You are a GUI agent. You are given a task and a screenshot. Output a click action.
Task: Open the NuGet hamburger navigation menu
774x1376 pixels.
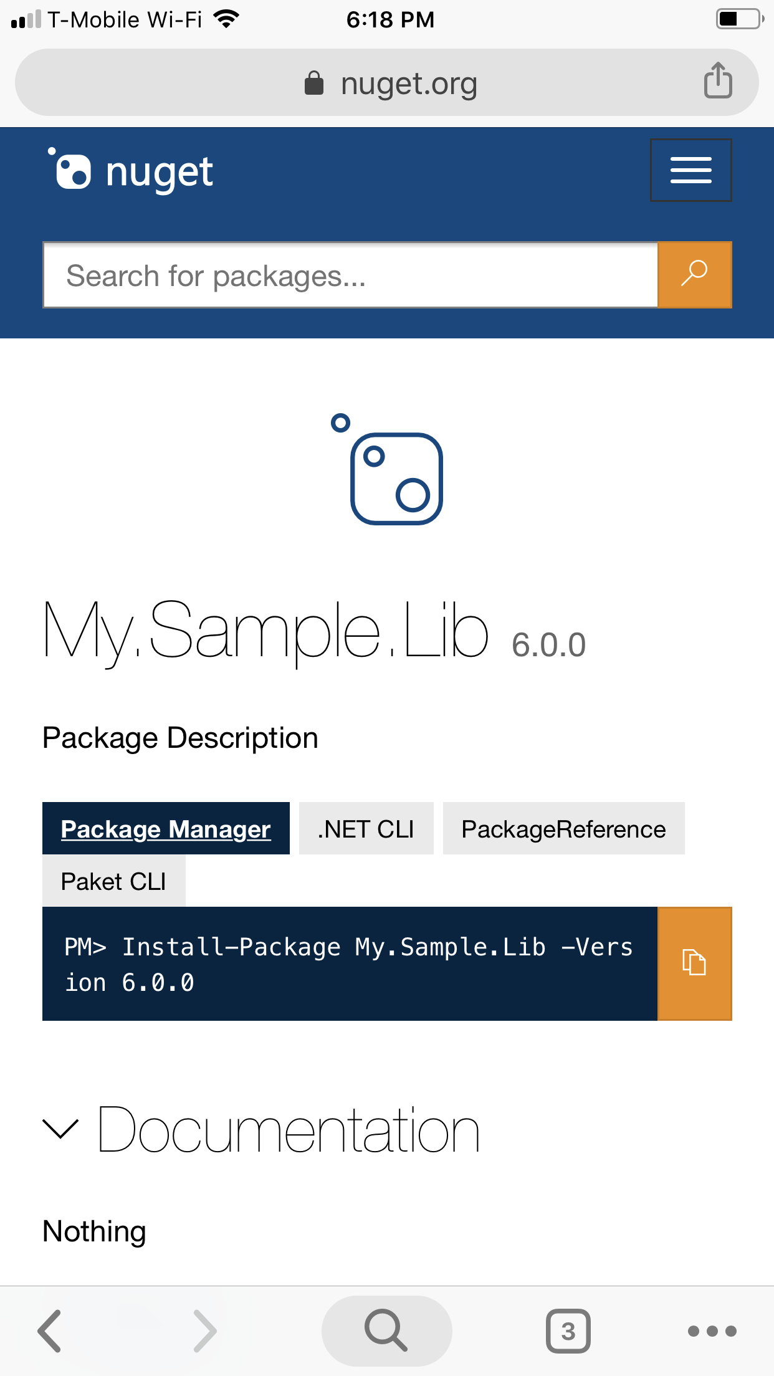tap(690, 170)
